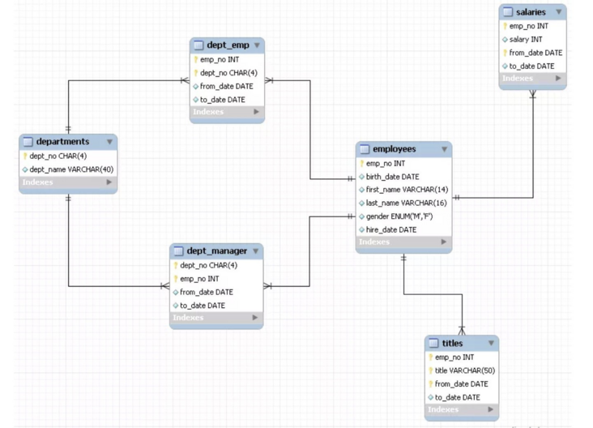Select the titles table title
This screenshot has width=593, height=428.
coord(452,343)
